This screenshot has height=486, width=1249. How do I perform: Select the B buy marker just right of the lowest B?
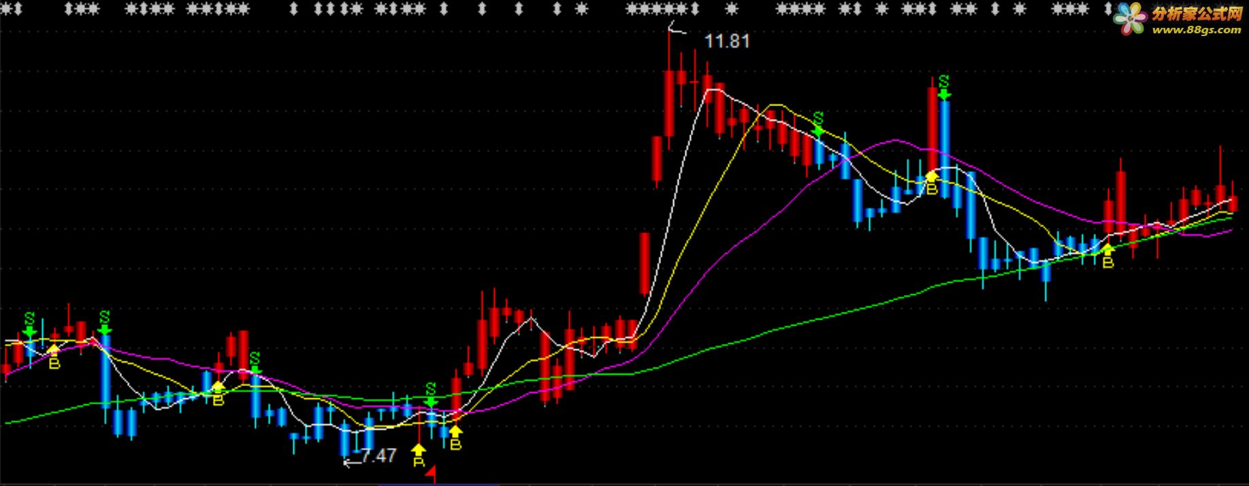point(455,438)
